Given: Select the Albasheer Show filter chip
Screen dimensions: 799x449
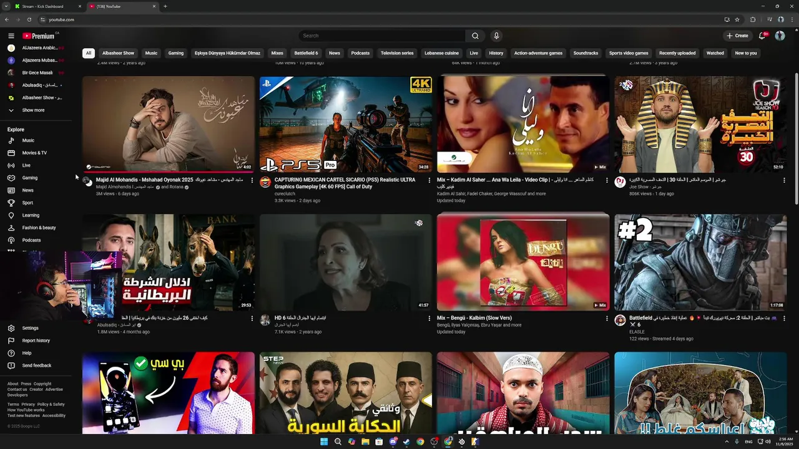Looking at the screenshot, I should 118,53.
